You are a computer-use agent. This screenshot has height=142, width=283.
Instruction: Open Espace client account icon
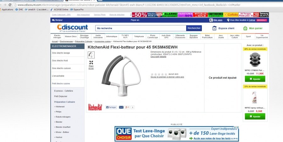(x=214, y=28)
